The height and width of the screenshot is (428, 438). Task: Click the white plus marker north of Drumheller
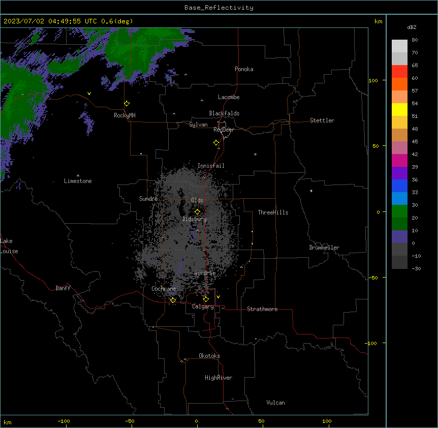[311, 191]
